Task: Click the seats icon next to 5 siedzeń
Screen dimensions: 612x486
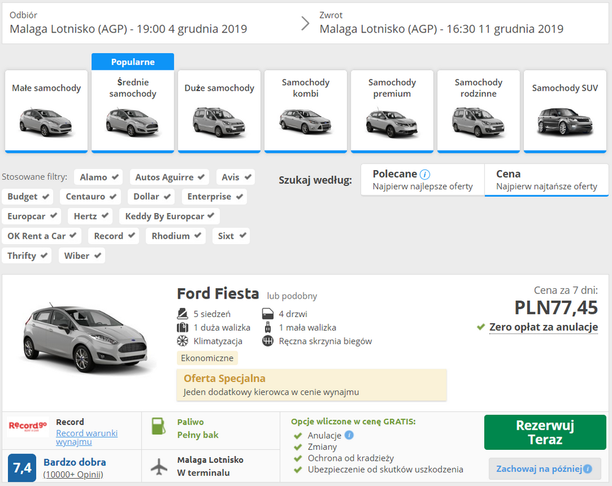Action: (182, 313)
